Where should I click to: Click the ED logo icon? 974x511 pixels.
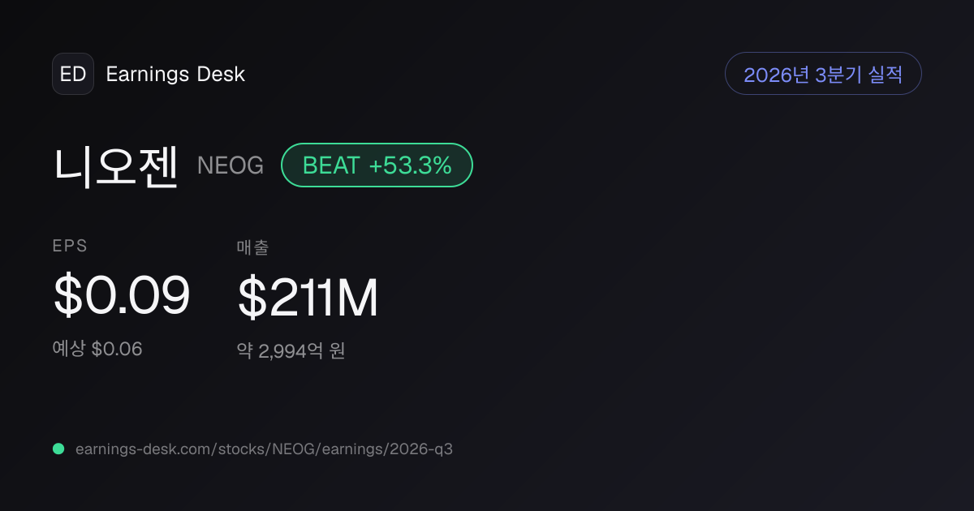[x=73, y=74]
